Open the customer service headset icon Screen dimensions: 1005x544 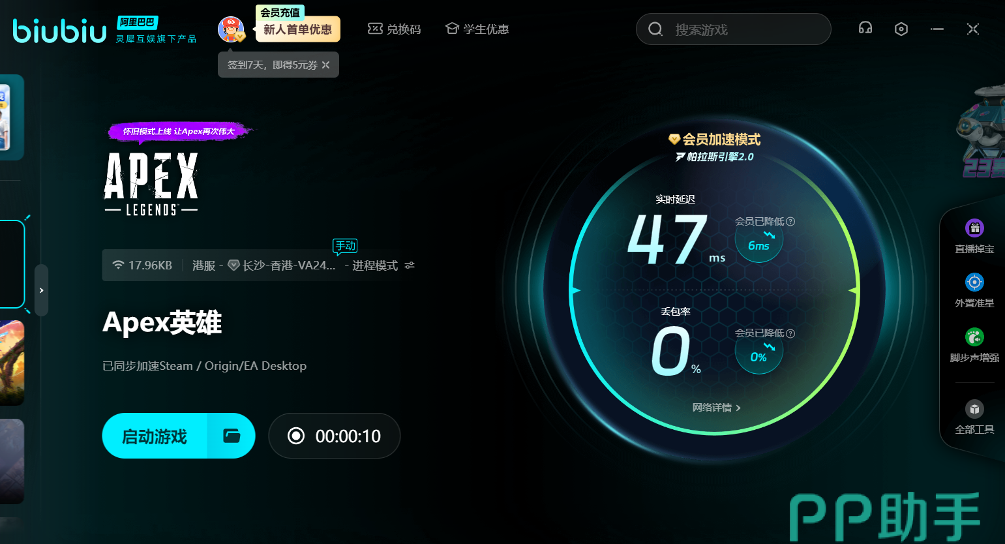point(865,29)
